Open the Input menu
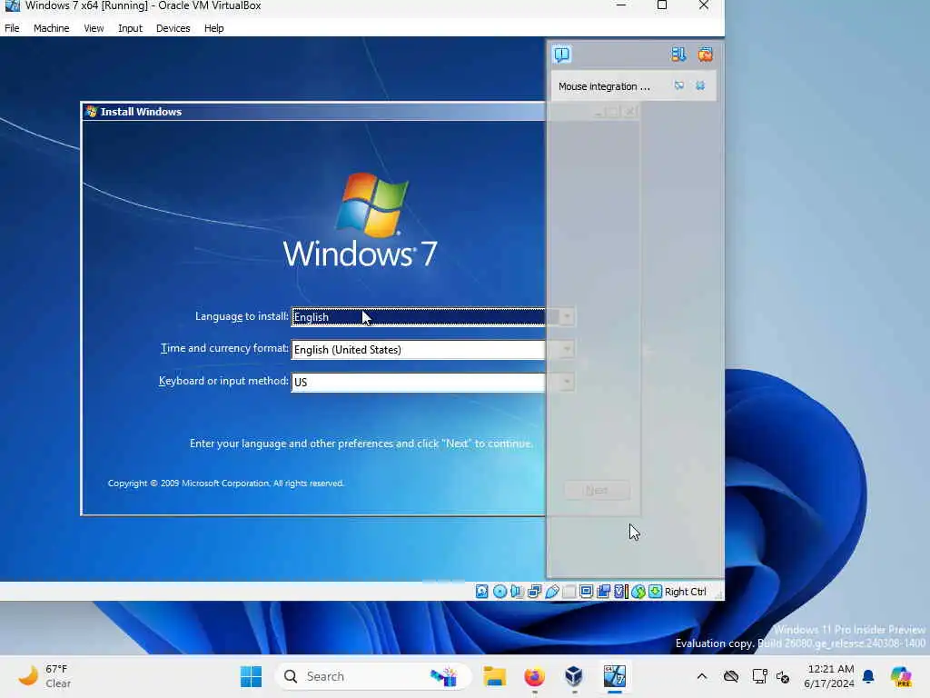This screenshot has width=930, height=698. click(x=130, y=28)
